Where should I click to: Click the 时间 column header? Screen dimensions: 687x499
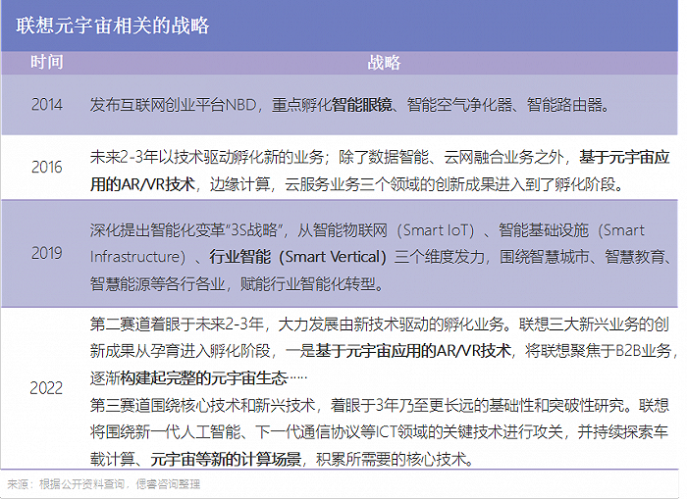click(x=47, y=62)
